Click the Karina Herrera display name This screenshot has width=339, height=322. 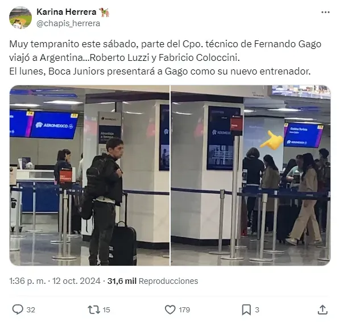pos(67,12)
